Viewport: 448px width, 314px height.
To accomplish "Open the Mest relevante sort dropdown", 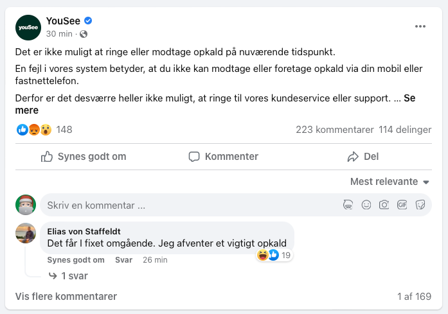I will click(390, 182).
